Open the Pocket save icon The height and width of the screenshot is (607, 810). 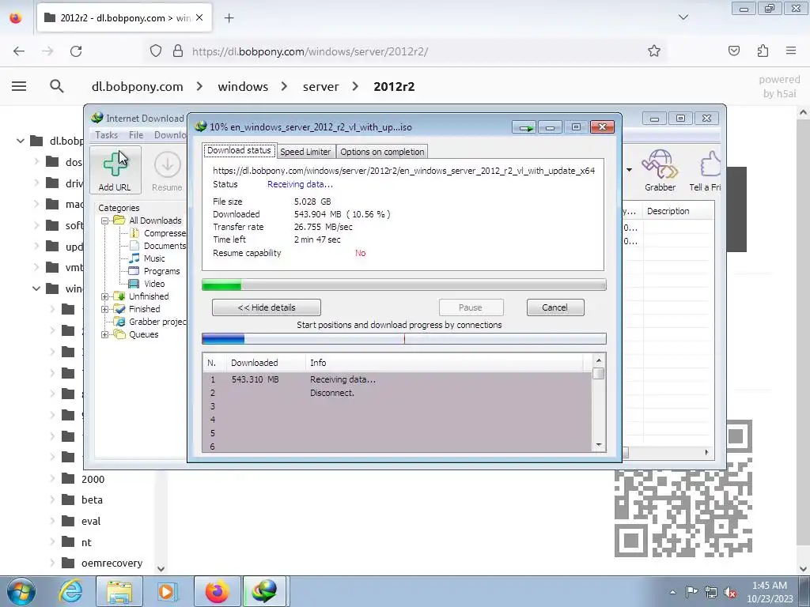point(734,51)
